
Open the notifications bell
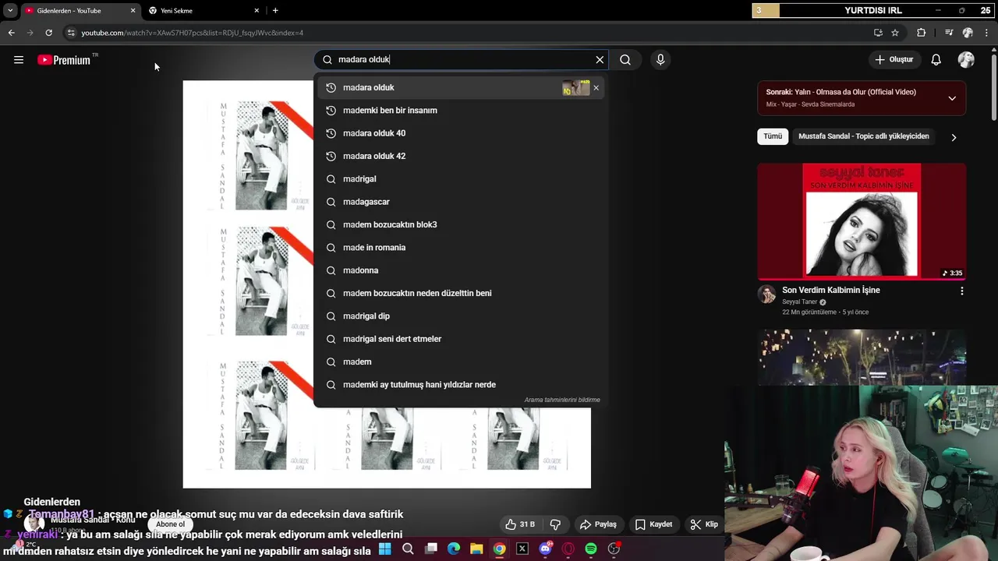936,60
